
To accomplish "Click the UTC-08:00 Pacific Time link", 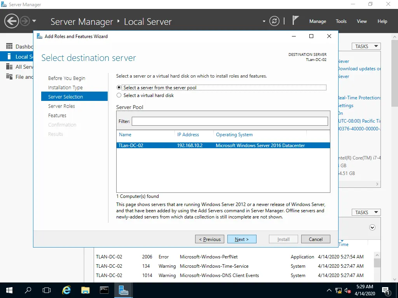I will click(x=360, y=121).
